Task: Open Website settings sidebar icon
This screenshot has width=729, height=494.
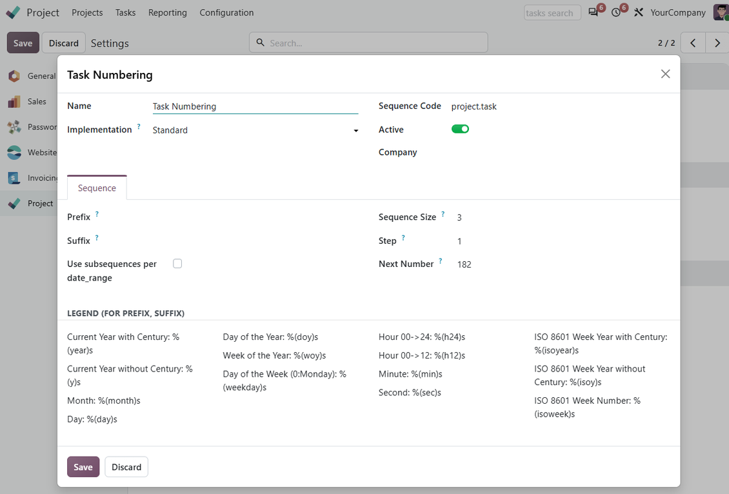Action: (x=14, y=152)
